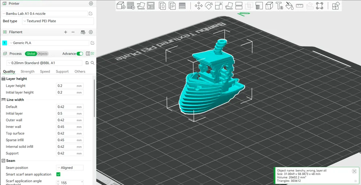The width and height of the screenshot is (361, 185).
Task: Switch Process scope to Objects
Action: tap(43, 54)
